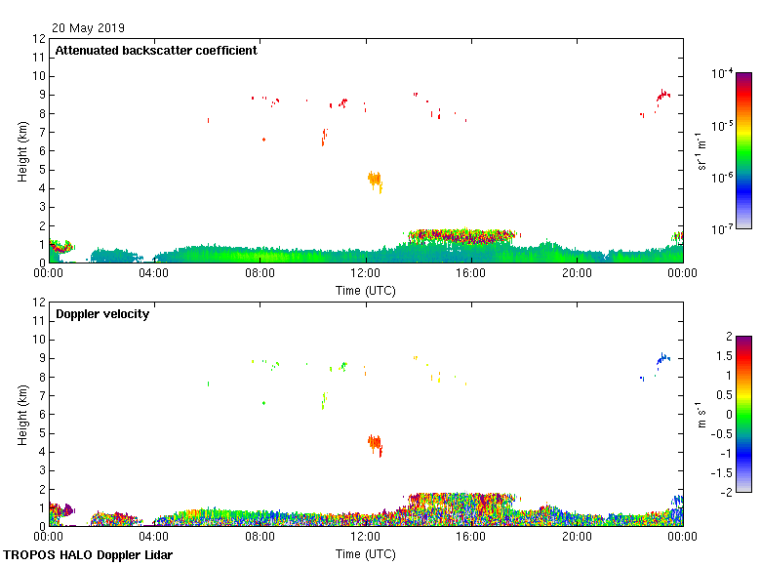This screenshot has height=566, width=761.
Task: Click the 'Attenuated backscatter coefficient' plot title
Action: pos(156,51)
